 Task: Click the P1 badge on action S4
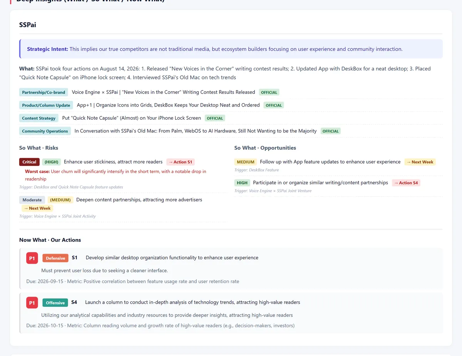[x=32, y=303]
